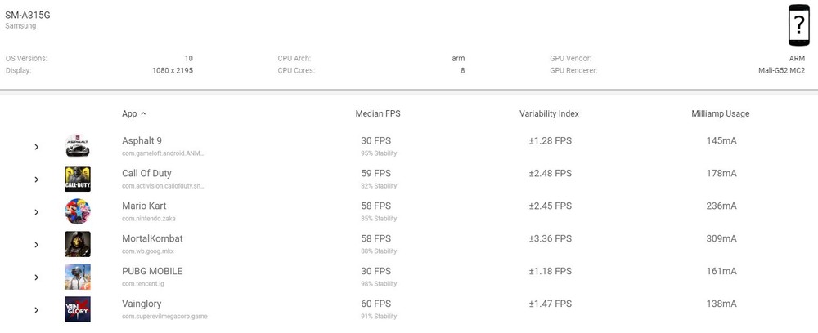Click the Mario Kart app icon

[78, 211]
